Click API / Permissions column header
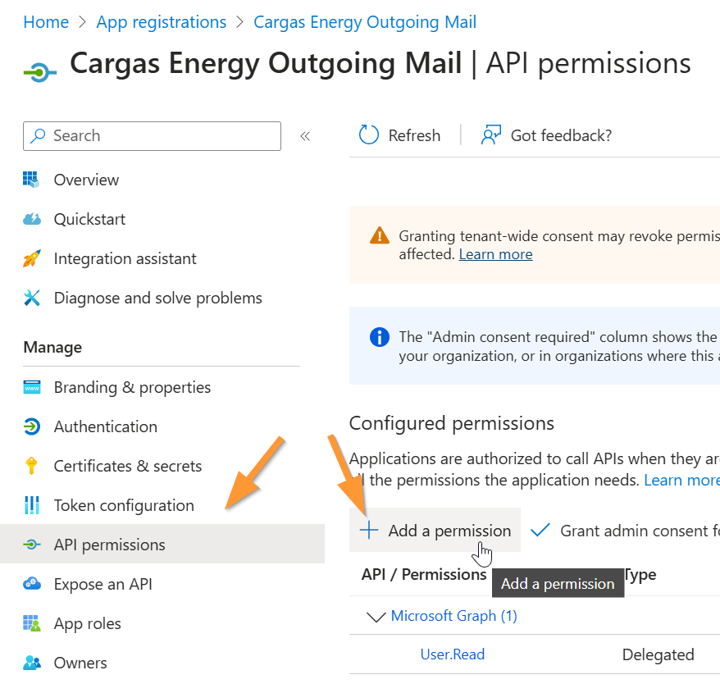 click(424, 575)
